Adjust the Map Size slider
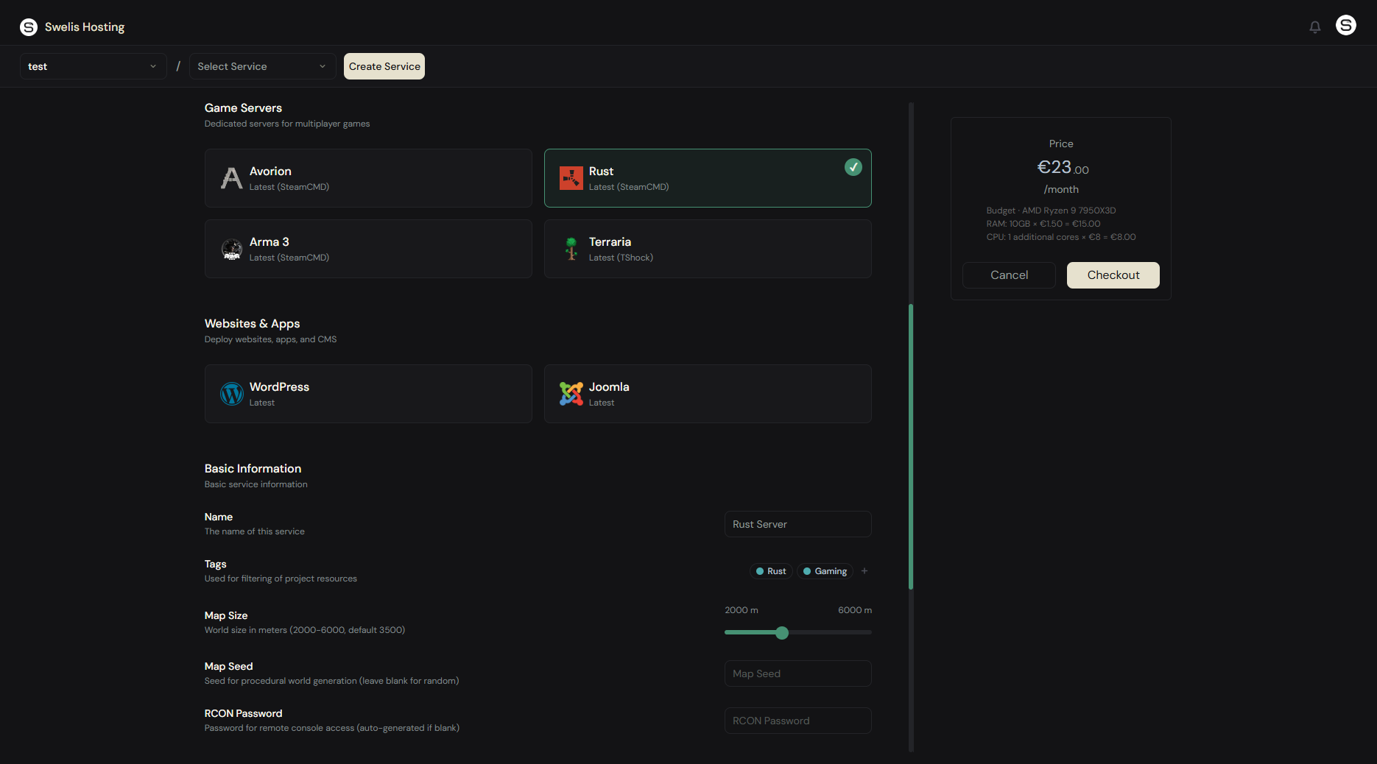The image size is (1377, 764). (x=781, y=632)
